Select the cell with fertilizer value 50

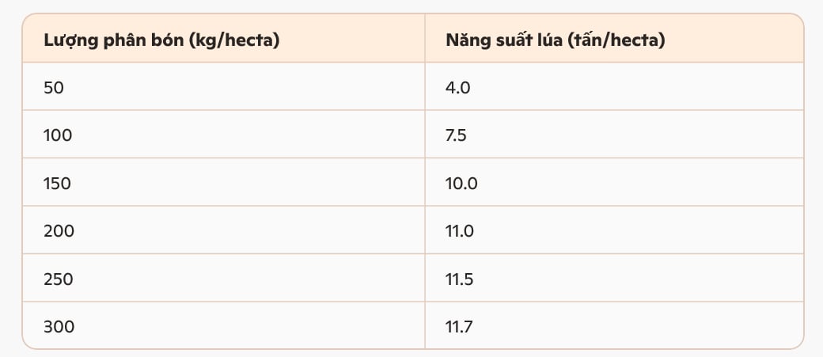pyautogui.click(x=224, y=86)
